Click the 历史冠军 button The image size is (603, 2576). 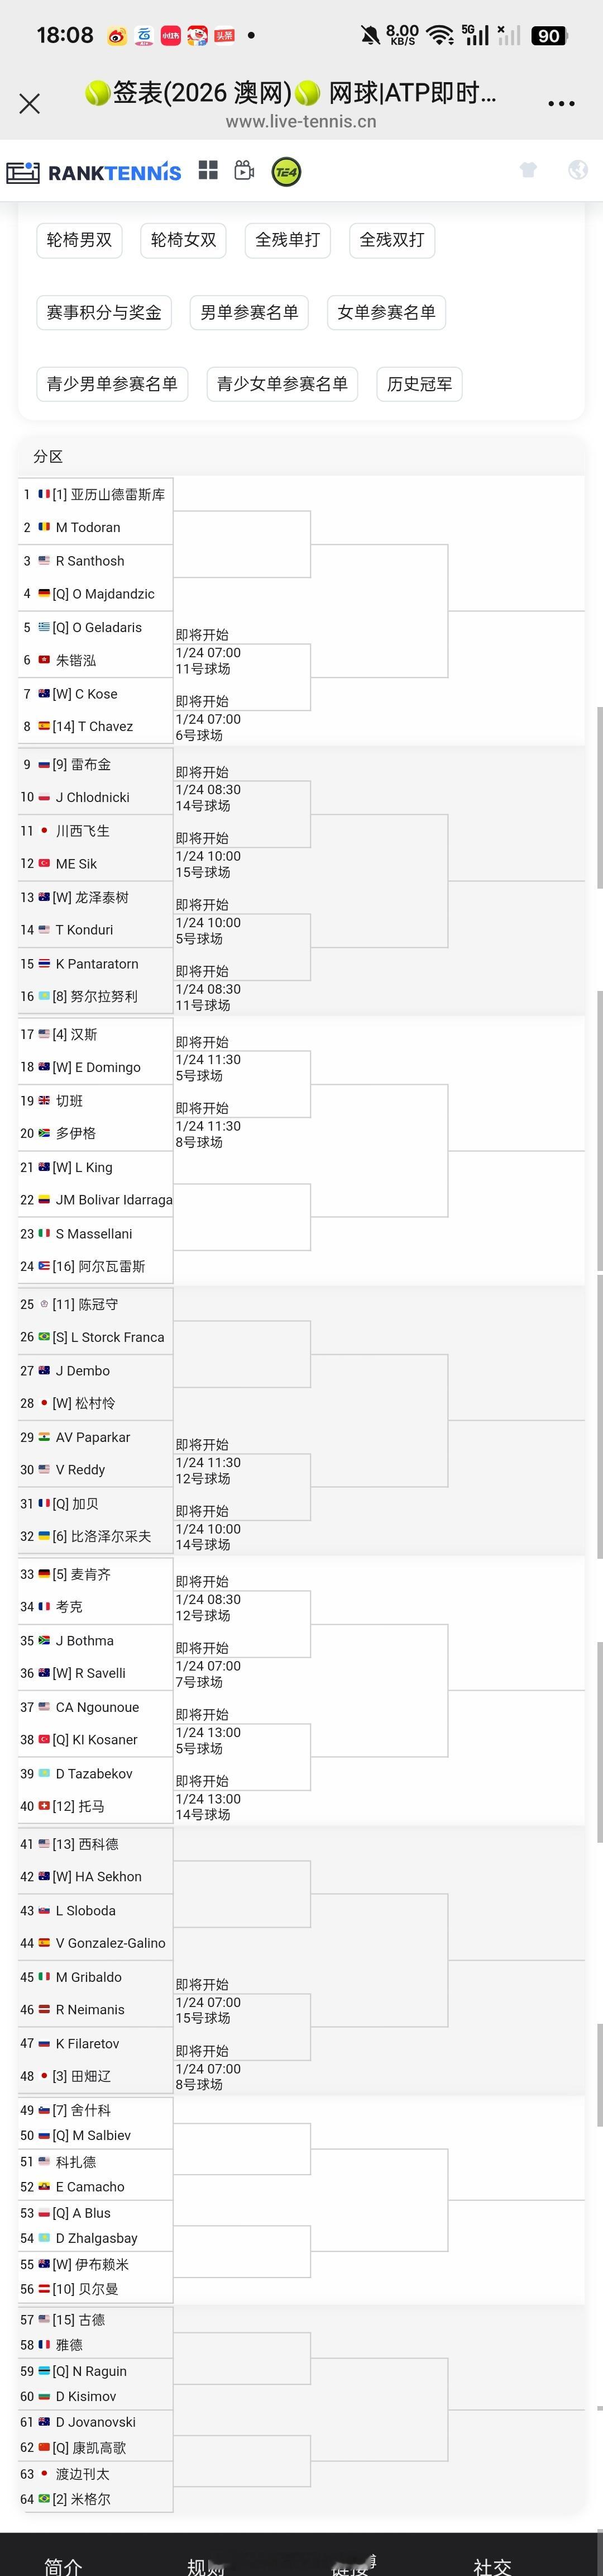pyautogui.click(x=418, y=384)
